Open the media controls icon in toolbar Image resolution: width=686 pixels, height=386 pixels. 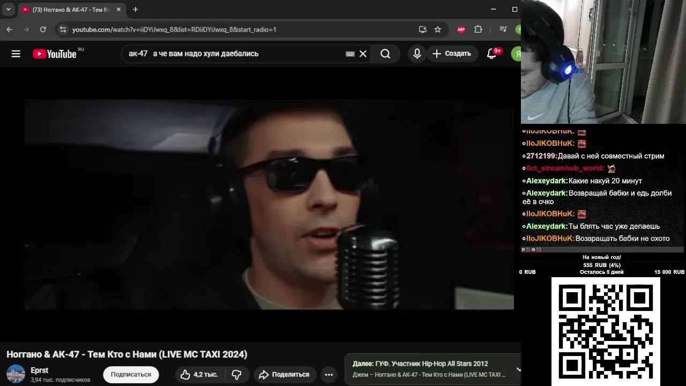pyautogui.click(x=503, y=29)
